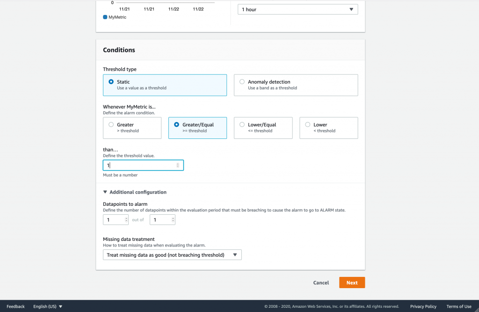The height and width of the screenshot is (312, 479).
Task: Open the Missing data treatment dropdown
Action: [x=172, y=254]
